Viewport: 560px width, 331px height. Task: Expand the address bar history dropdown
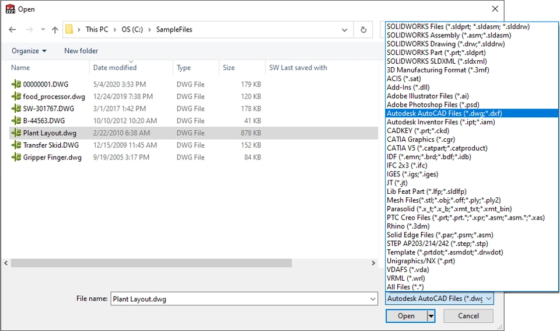(344, 30)
